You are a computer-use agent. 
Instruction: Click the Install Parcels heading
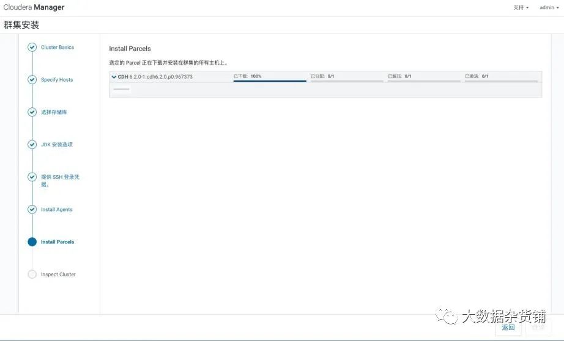click(130, 49)
